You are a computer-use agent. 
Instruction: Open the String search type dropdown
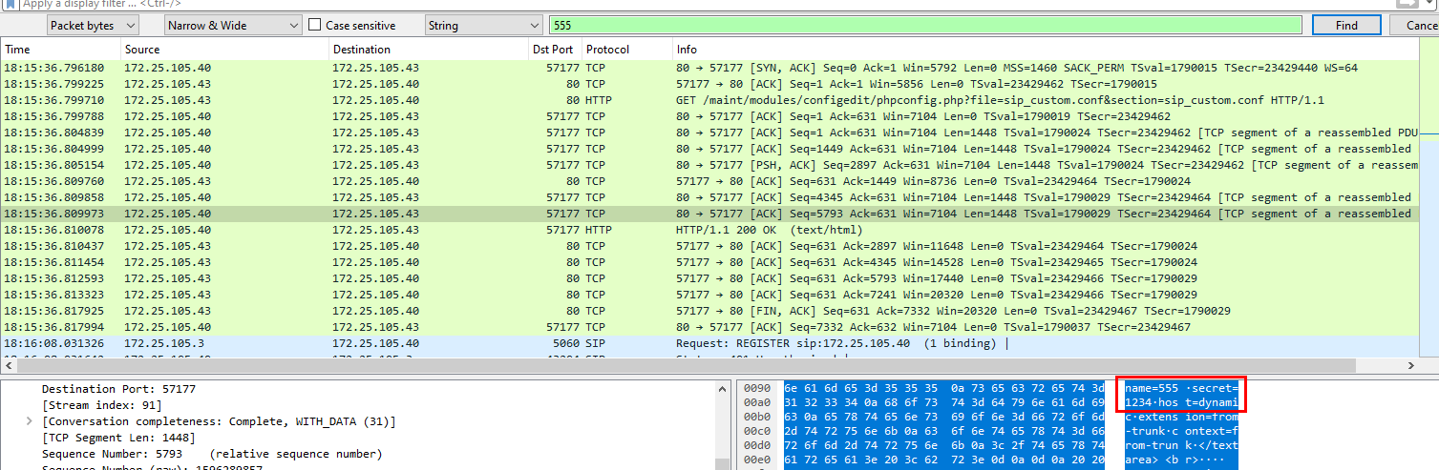[483, 26]
